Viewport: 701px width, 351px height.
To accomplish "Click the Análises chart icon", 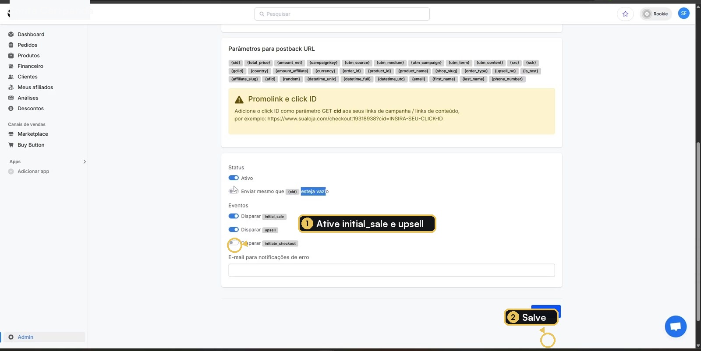I will [x=11, y=98].
